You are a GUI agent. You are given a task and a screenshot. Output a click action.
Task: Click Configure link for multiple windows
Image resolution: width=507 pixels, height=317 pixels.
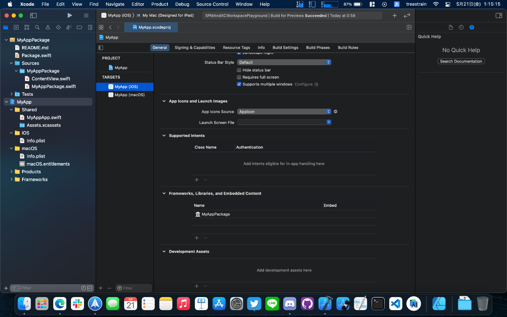click(306, 84)
